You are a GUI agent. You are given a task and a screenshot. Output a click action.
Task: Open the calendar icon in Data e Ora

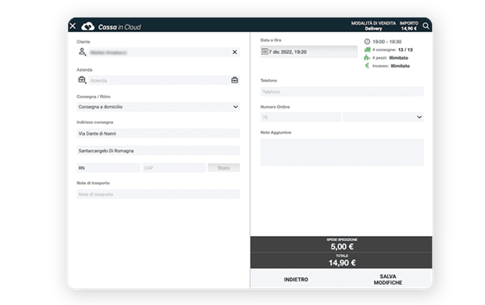tap(264, 51)
